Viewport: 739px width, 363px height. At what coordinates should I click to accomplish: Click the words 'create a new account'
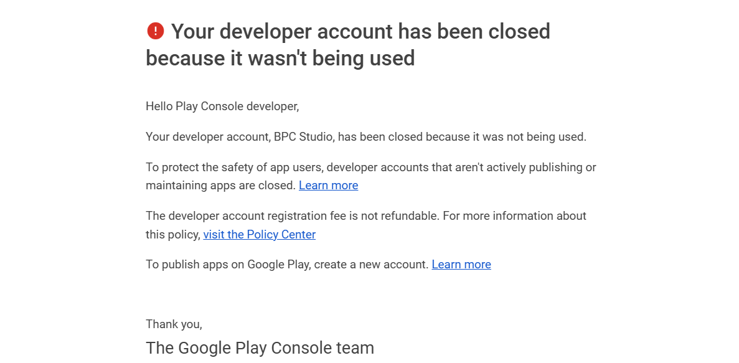[x=371, y=265]
